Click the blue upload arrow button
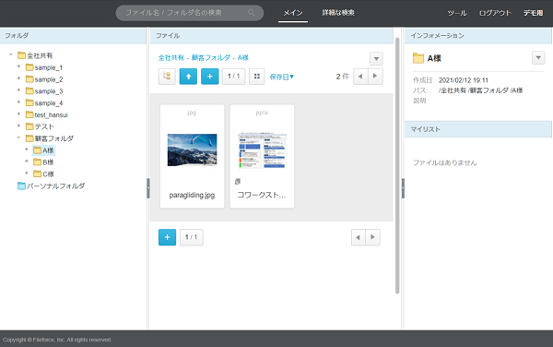This screenshot has height=347, width=553. tap(188, 77)
